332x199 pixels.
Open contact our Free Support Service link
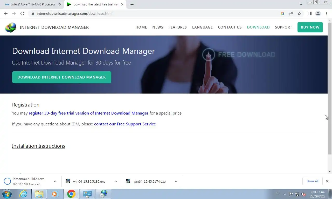(x=125, y=124)
